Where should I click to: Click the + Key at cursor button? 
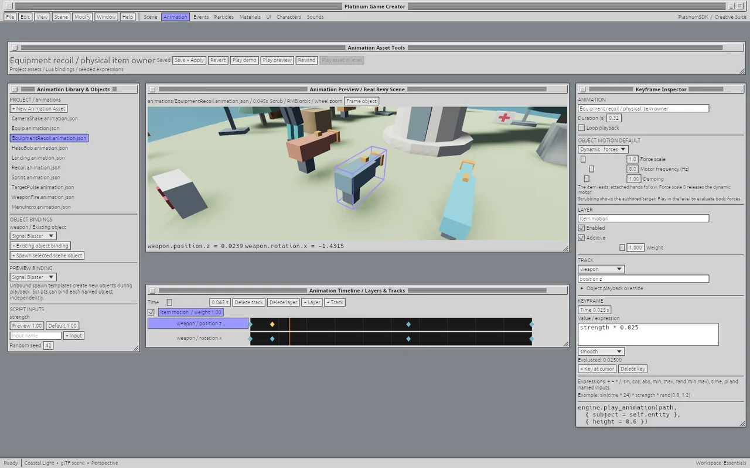[x=597, y=369]
